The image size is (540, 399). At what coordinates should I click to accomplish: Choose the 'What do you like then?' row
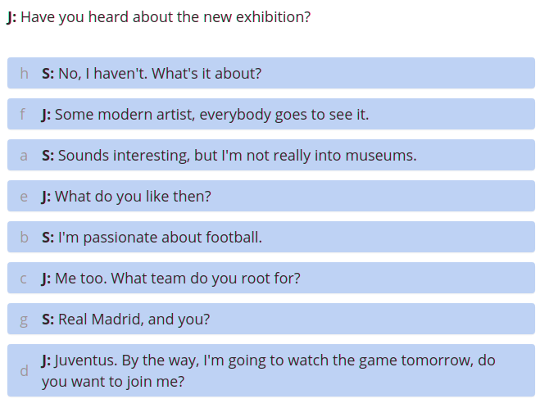pyautogui.click(x=271, y=196)
